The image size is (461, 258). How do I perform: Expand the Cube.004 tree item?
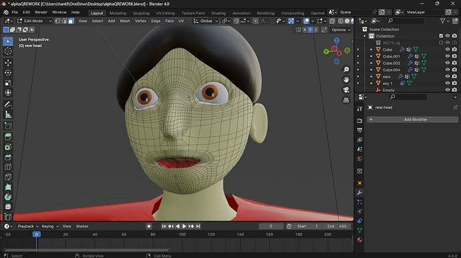pos(371,70)
